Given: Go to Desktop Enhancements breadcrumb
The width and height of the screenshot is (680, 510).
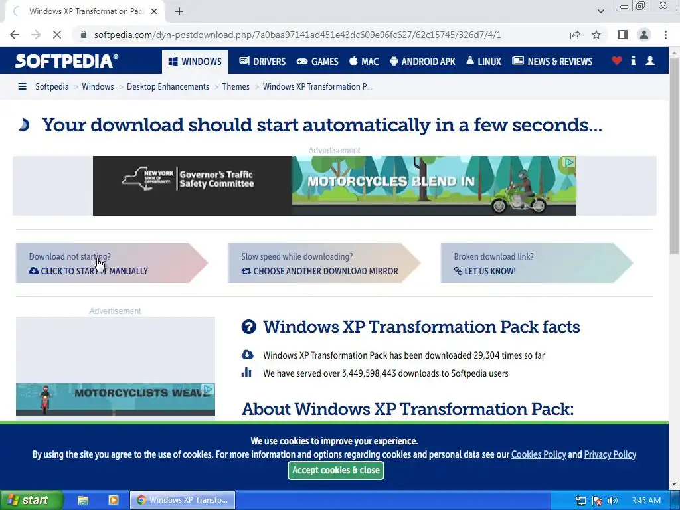Looking at the screenshot, I should point(168,87).
